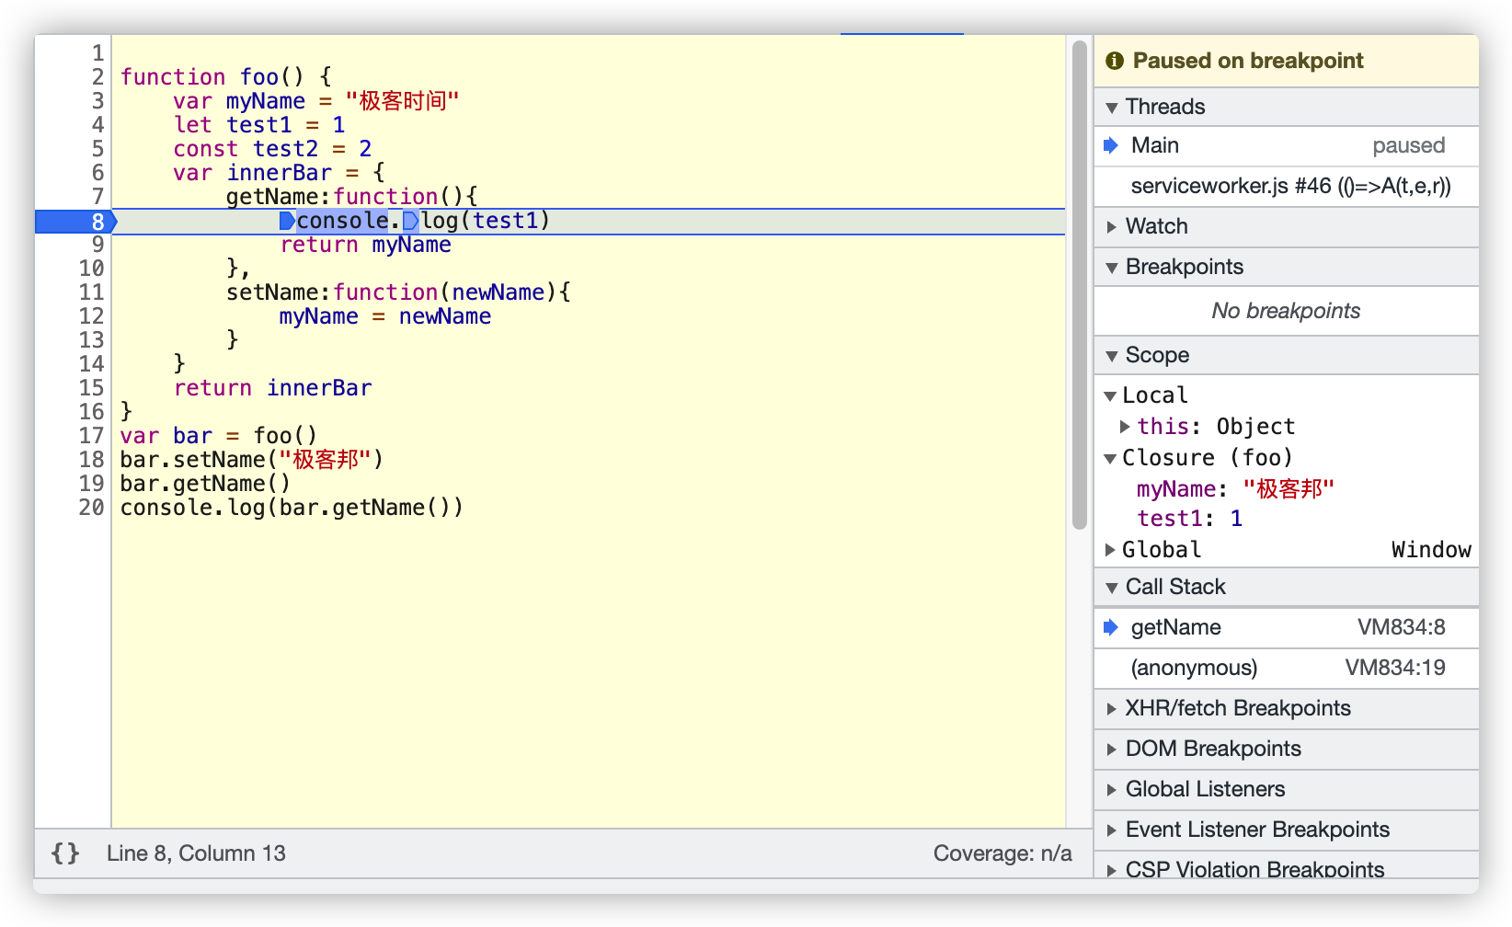
Task: Expand Global Listeners section
Action: click(1112, 790)
